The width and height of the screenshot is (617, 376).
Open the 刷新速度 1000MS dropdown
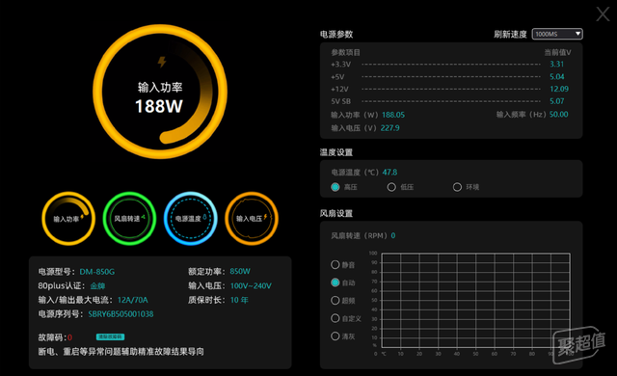[557, 34]
